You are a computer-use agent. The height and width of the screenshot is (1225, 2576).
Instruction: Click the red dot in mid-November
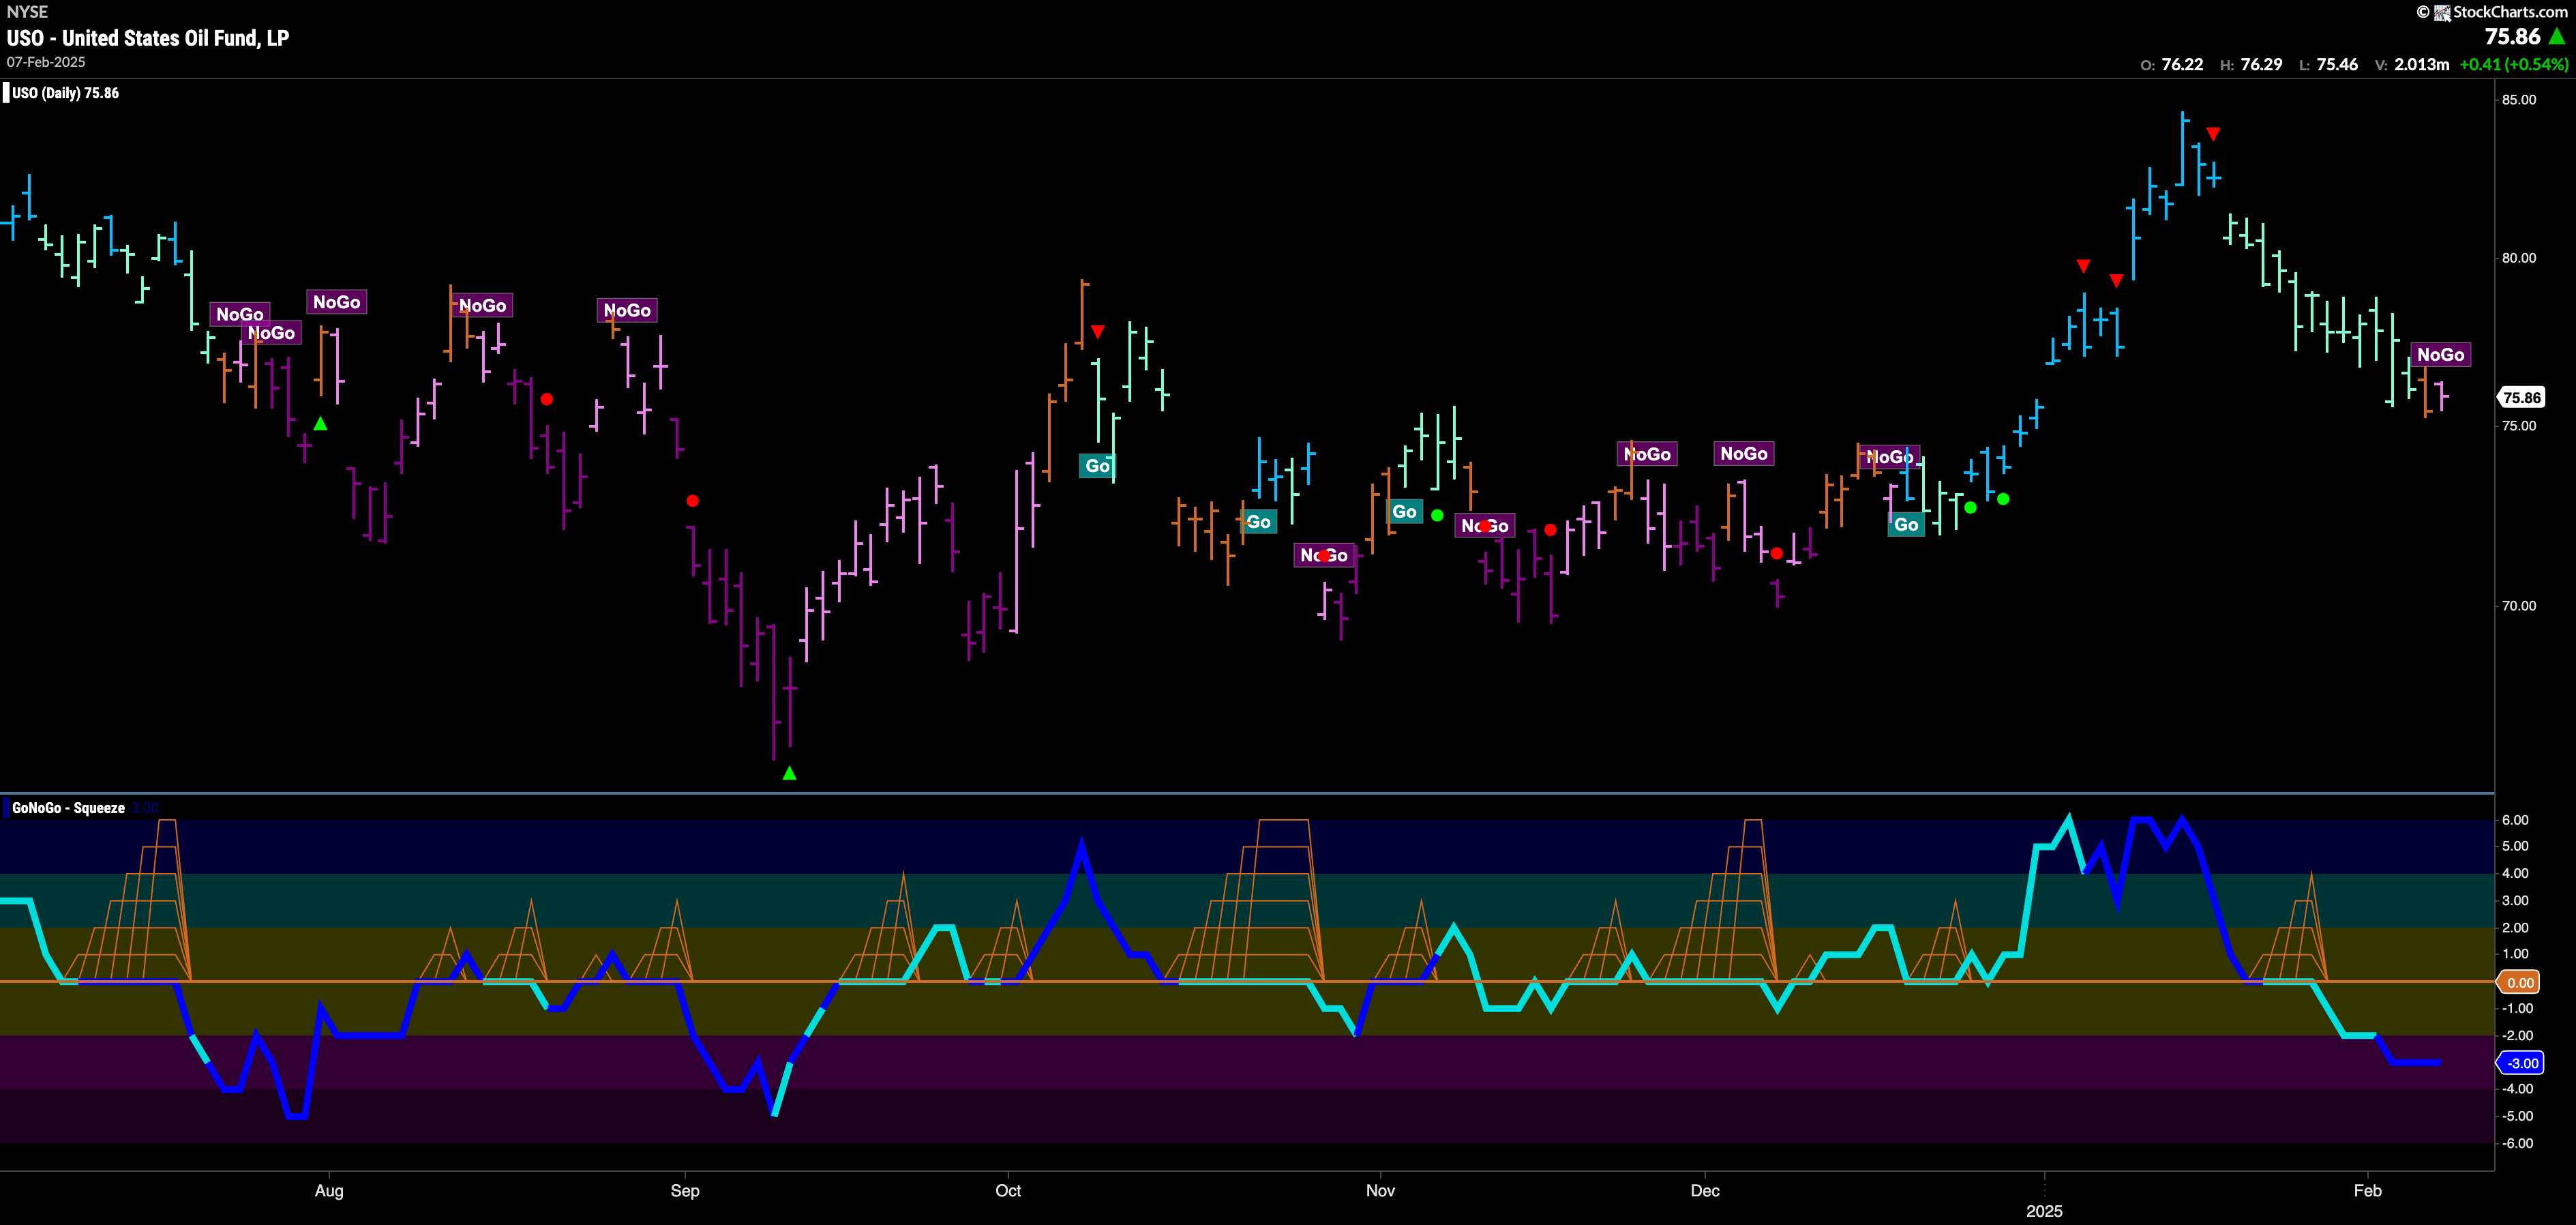pyautogui.click(x=1550, y=530)
